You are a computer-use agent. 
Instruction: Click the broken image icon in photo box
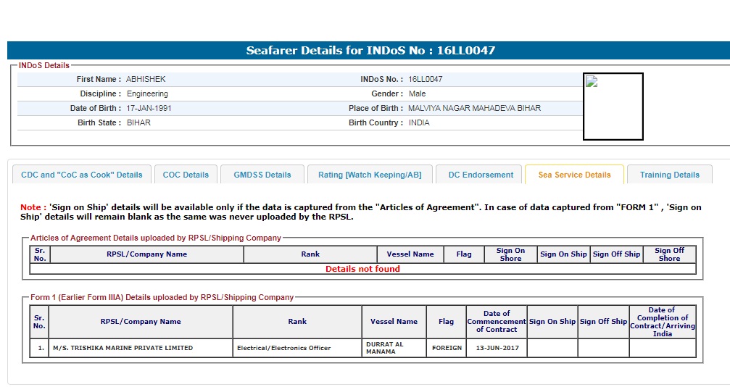pyautogui.click(x=592, y=82)
